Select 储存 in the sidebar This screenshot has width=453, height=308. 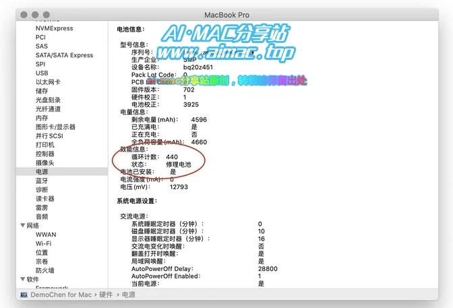pos(42,91)
